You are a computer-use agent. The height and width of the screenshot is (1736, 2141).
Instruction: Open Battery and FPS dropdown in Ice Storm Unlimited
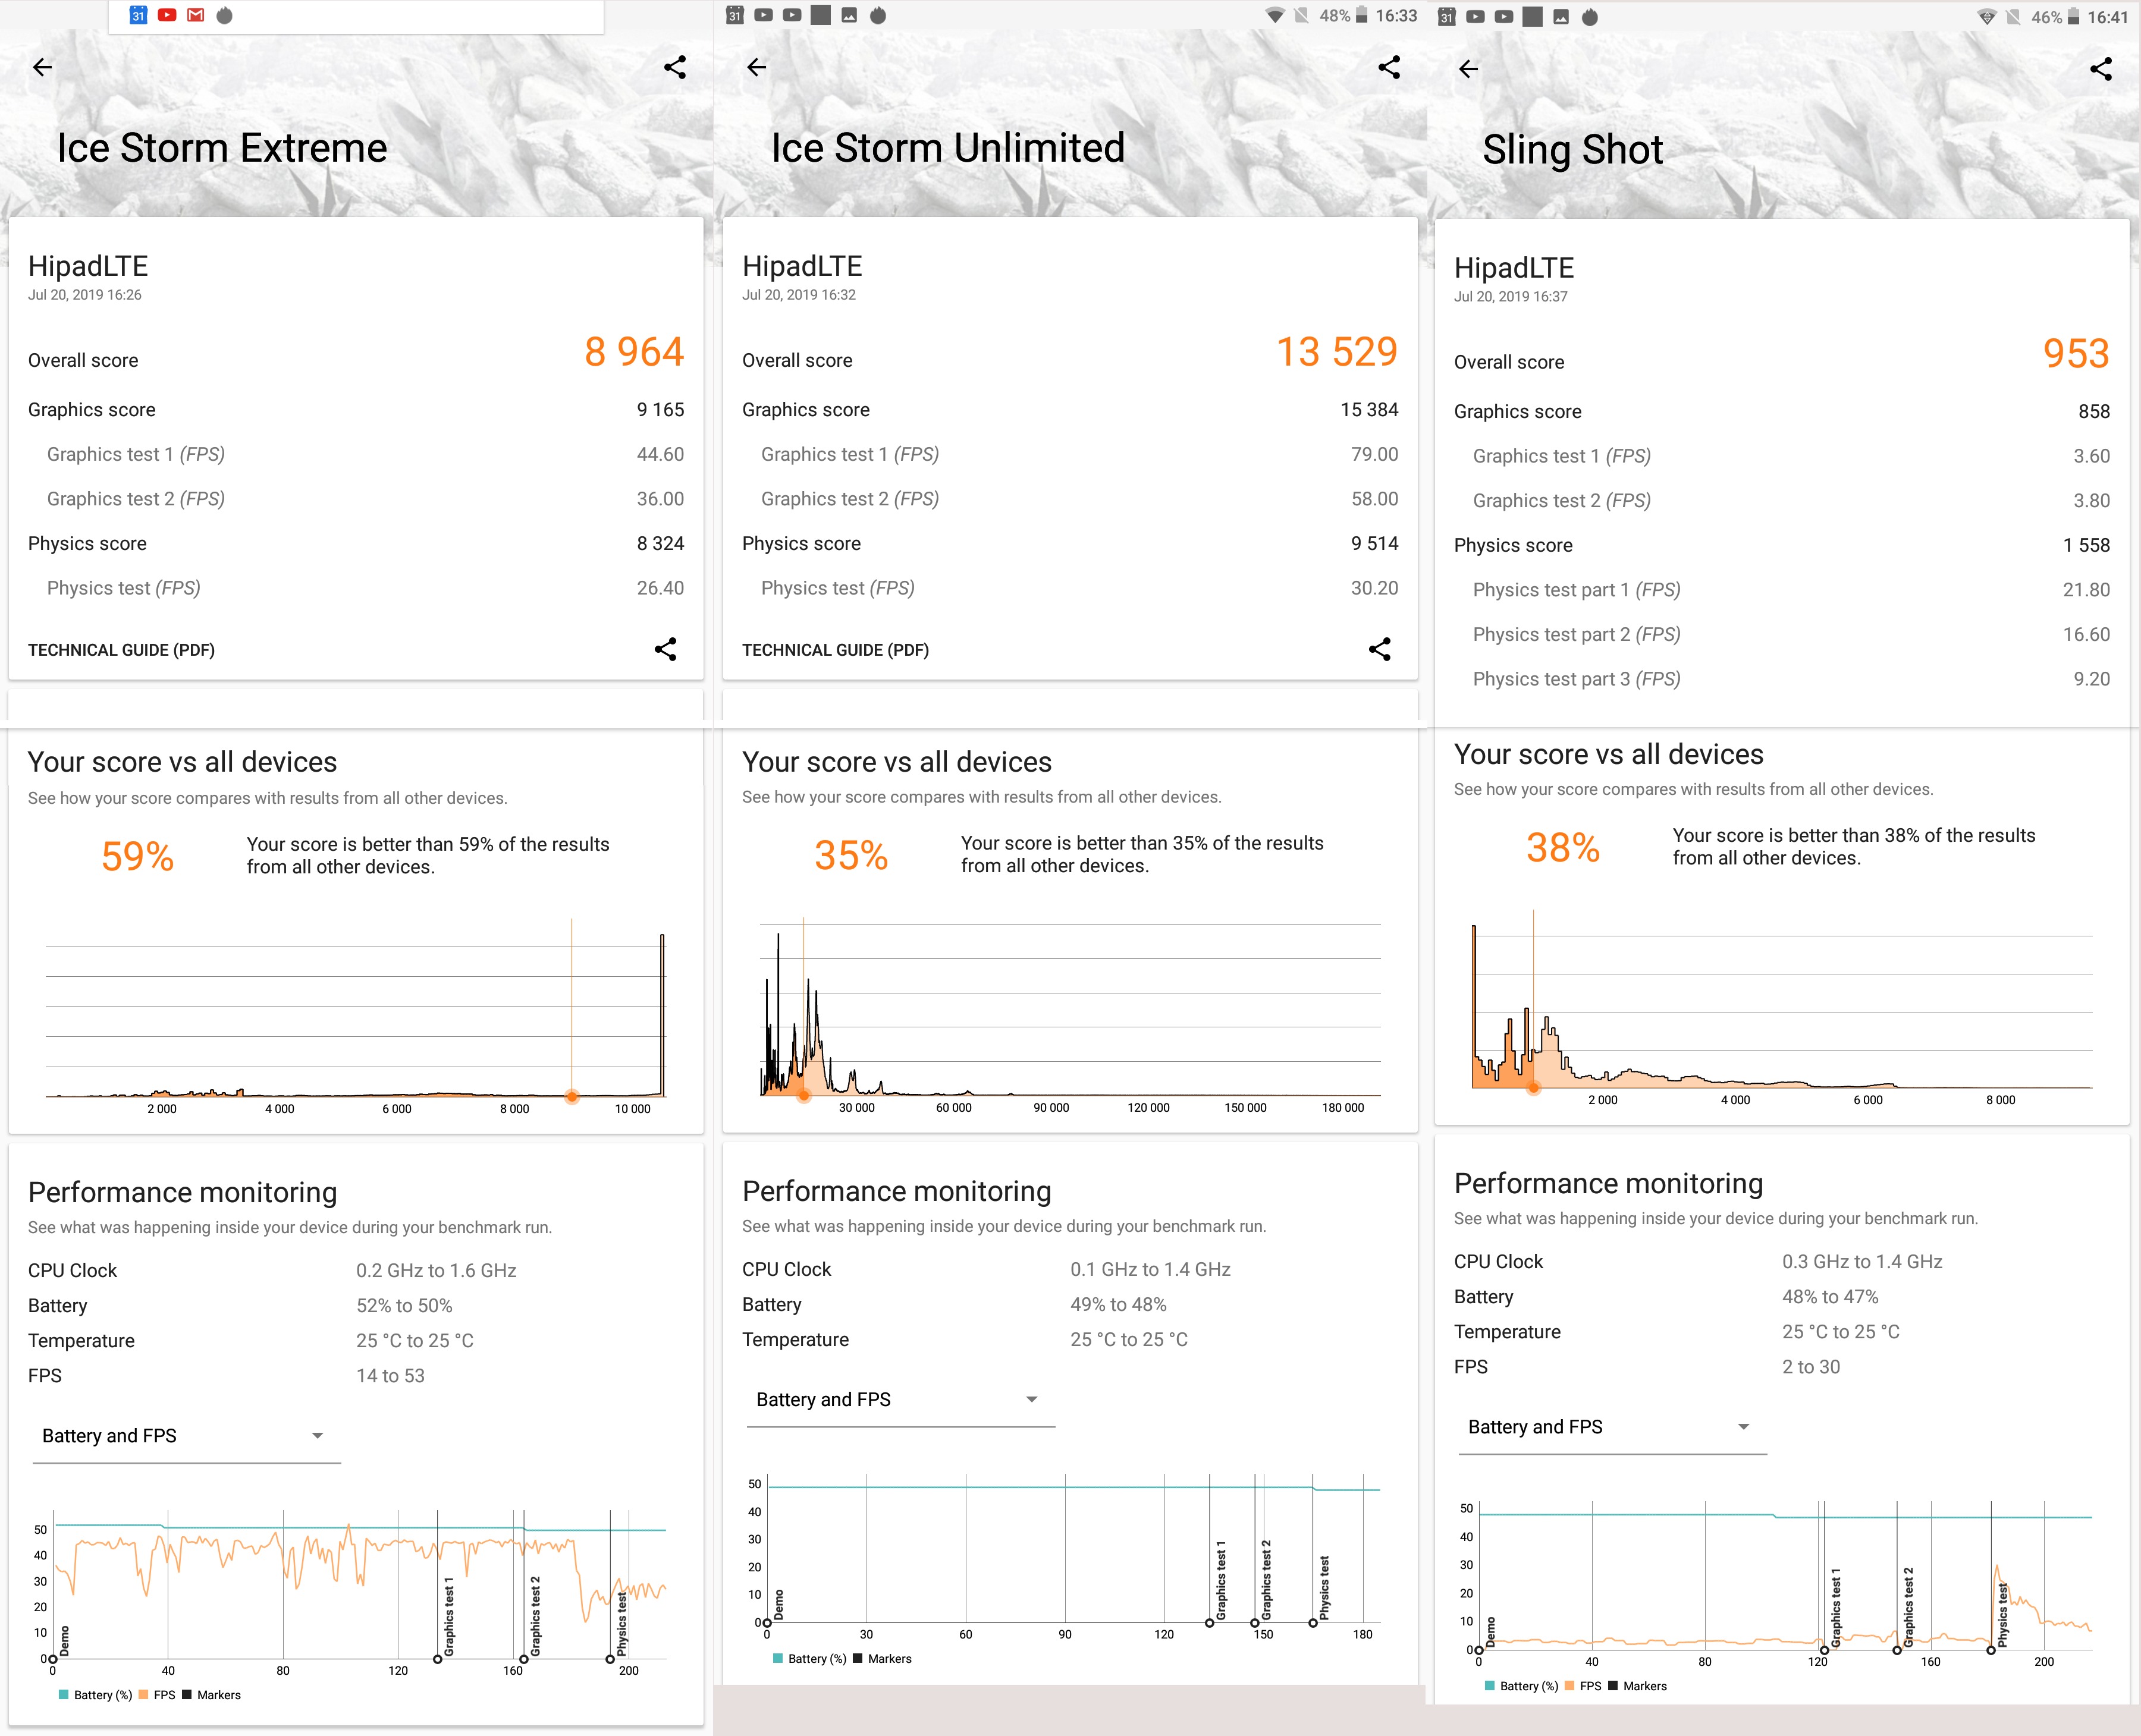pyautogui.click(x=900, y=1400)
